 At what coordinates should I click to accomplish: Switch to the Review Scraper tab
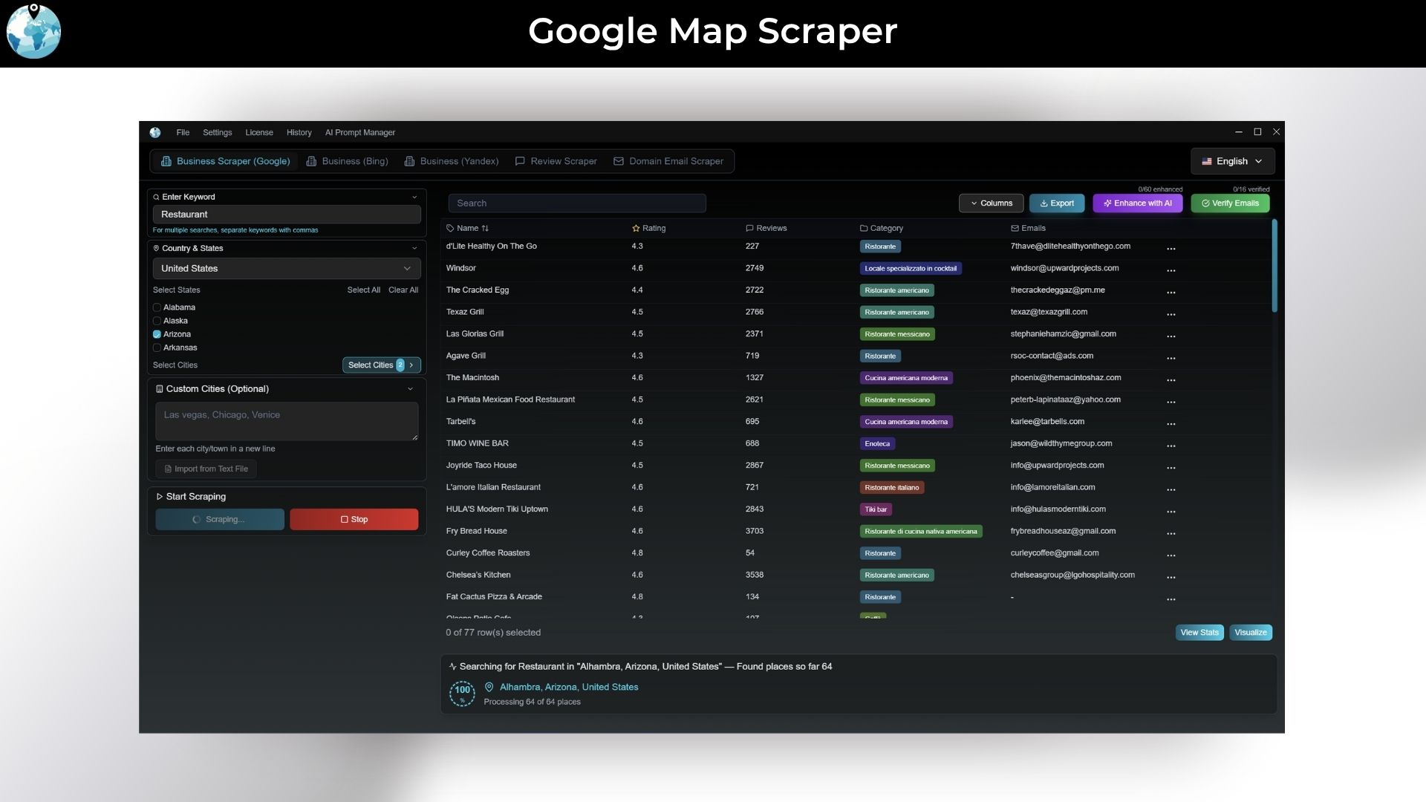556,161
